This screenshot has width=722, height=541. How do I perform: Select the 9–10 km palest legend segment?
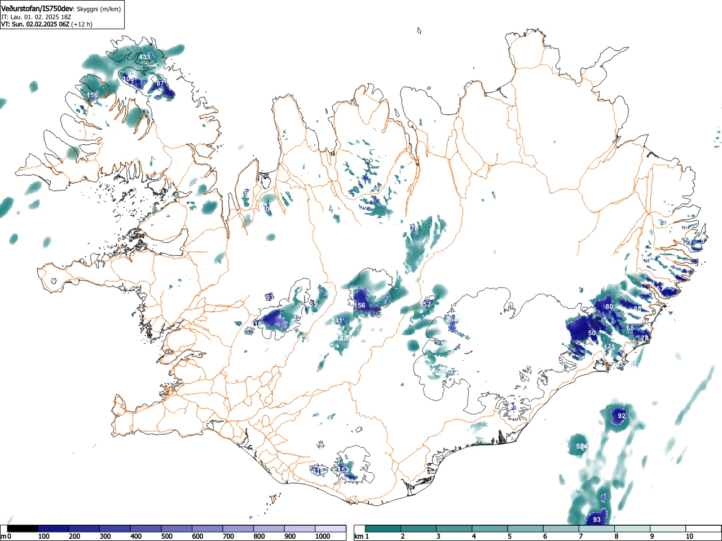(669, 529)
